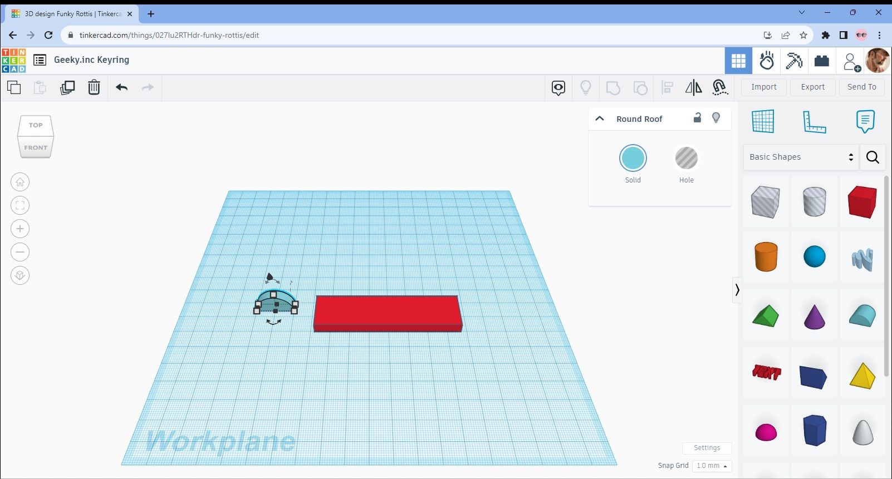Screen dimensions: 892x479
Task: Set shape to Hole
Action: coord(687,158)
